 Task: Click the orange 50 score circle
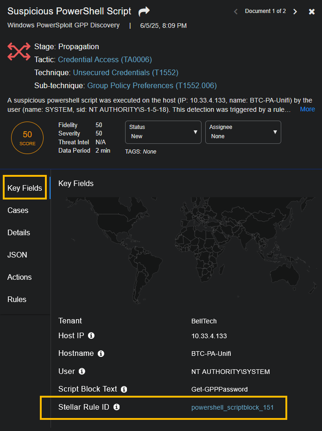click(x=27, y=137)
